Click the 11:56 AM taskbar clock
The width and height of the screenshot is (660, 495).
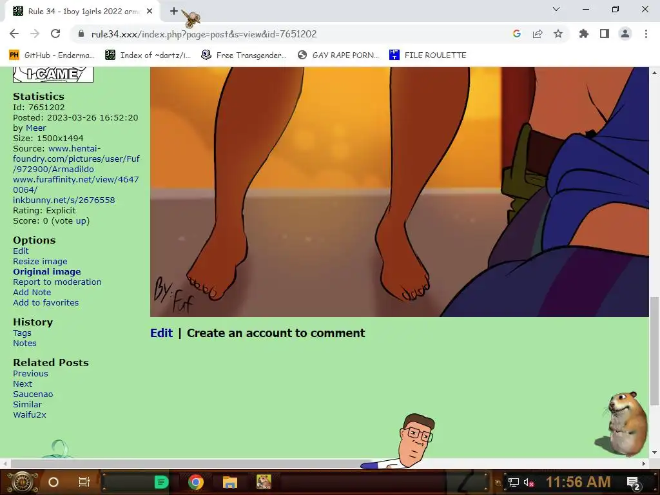pyautogui.click(x=578, y=482)
